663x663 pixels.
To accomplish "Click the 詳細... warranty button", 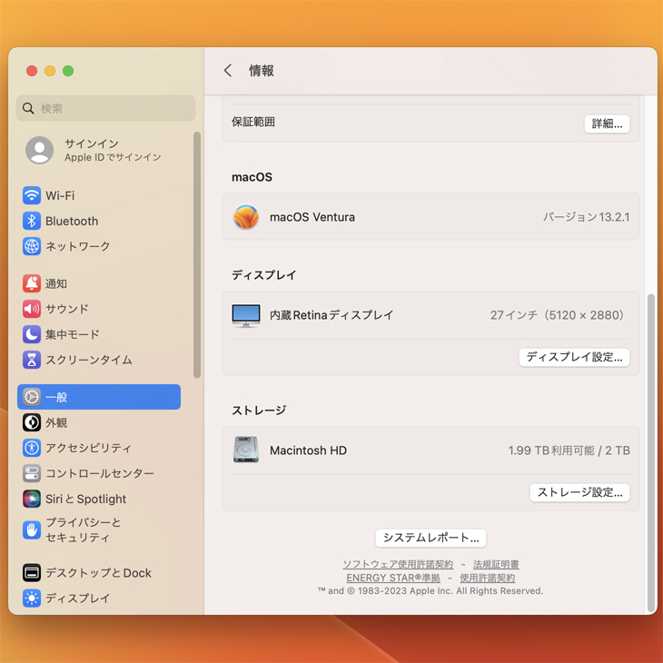I will coord(607,124).
